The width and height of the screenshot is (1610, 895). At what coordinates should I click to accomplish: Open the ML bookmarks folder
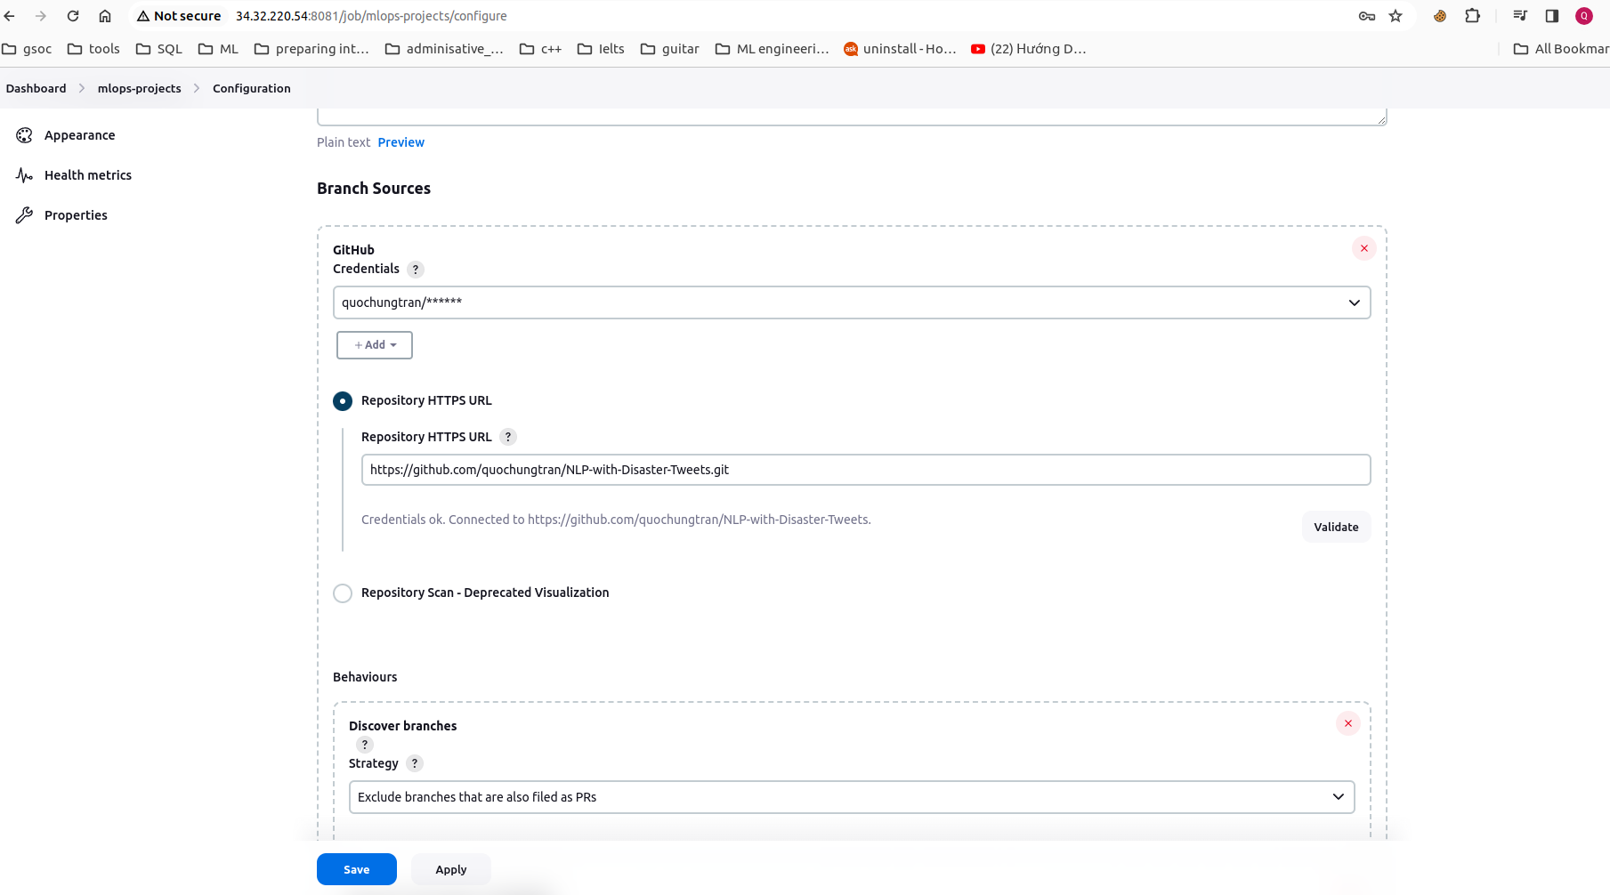219,49
